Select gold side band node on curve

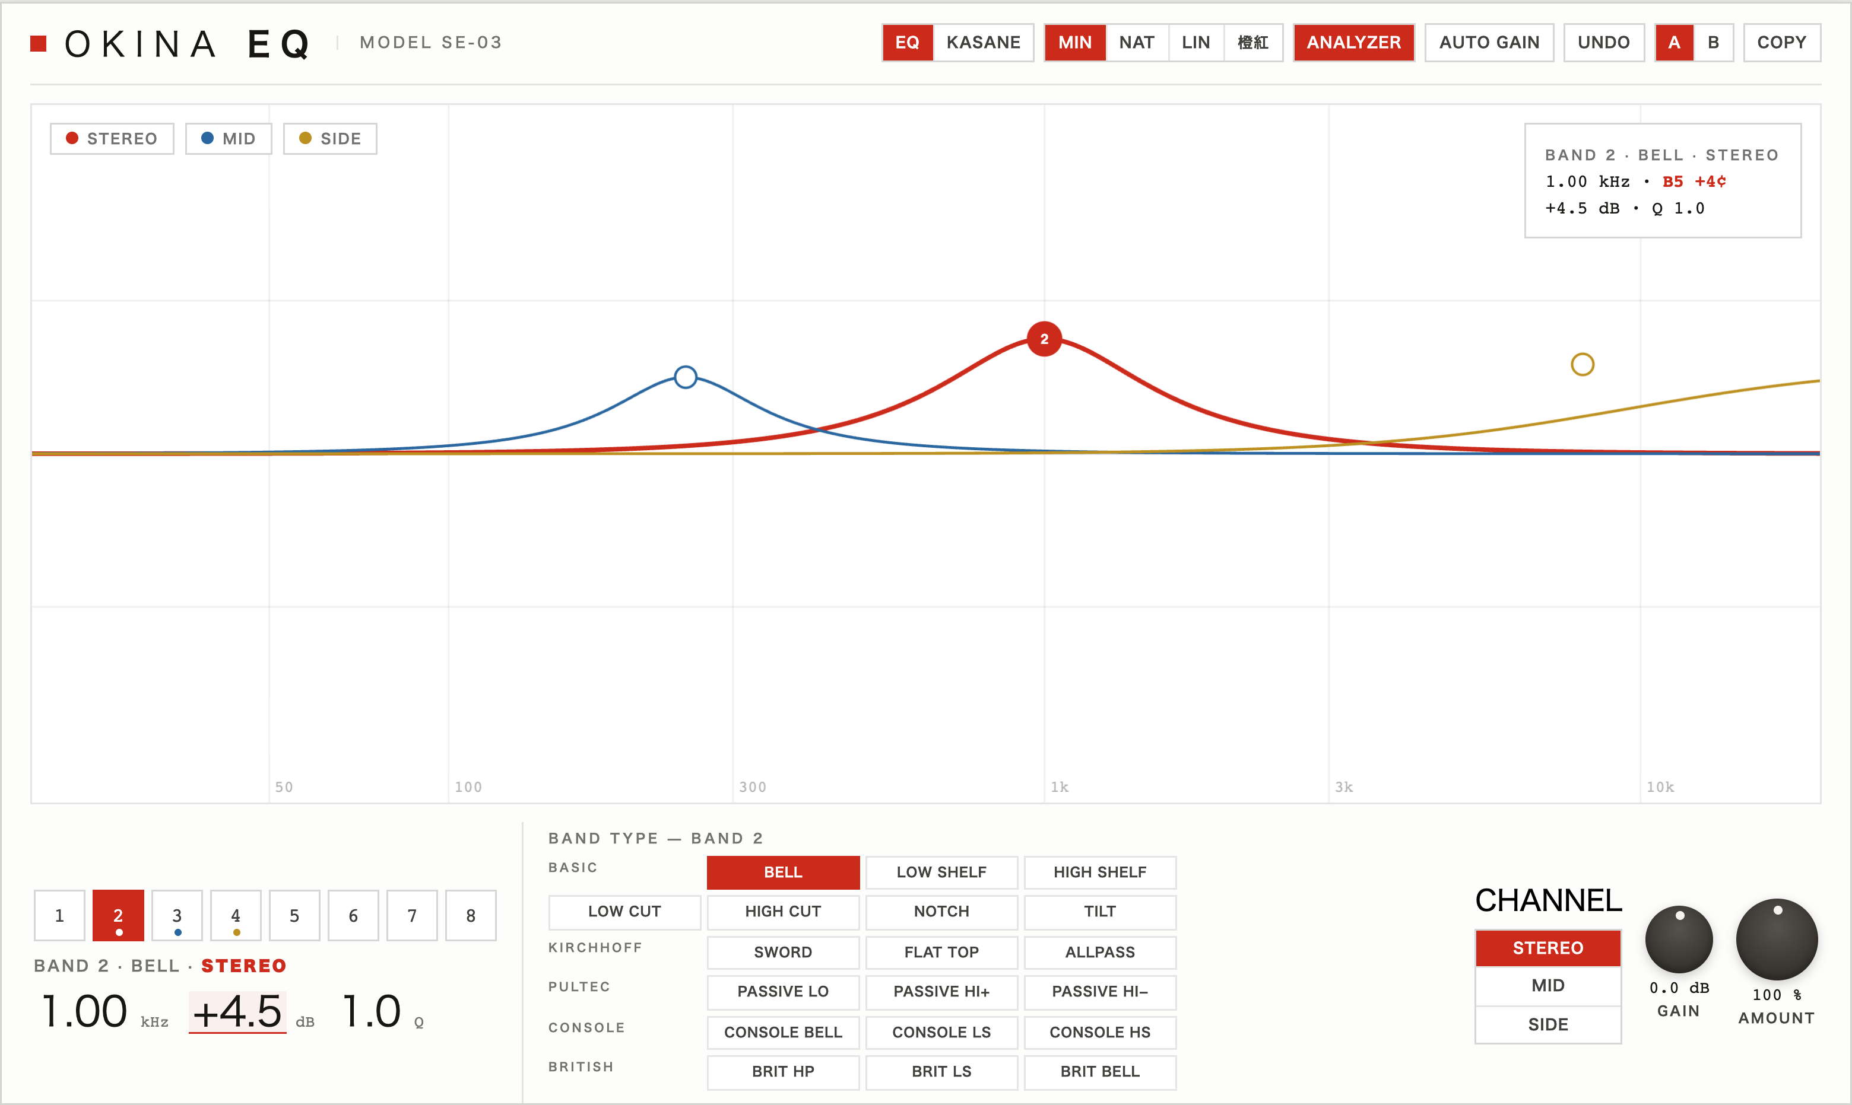[x=1583, y=364]
